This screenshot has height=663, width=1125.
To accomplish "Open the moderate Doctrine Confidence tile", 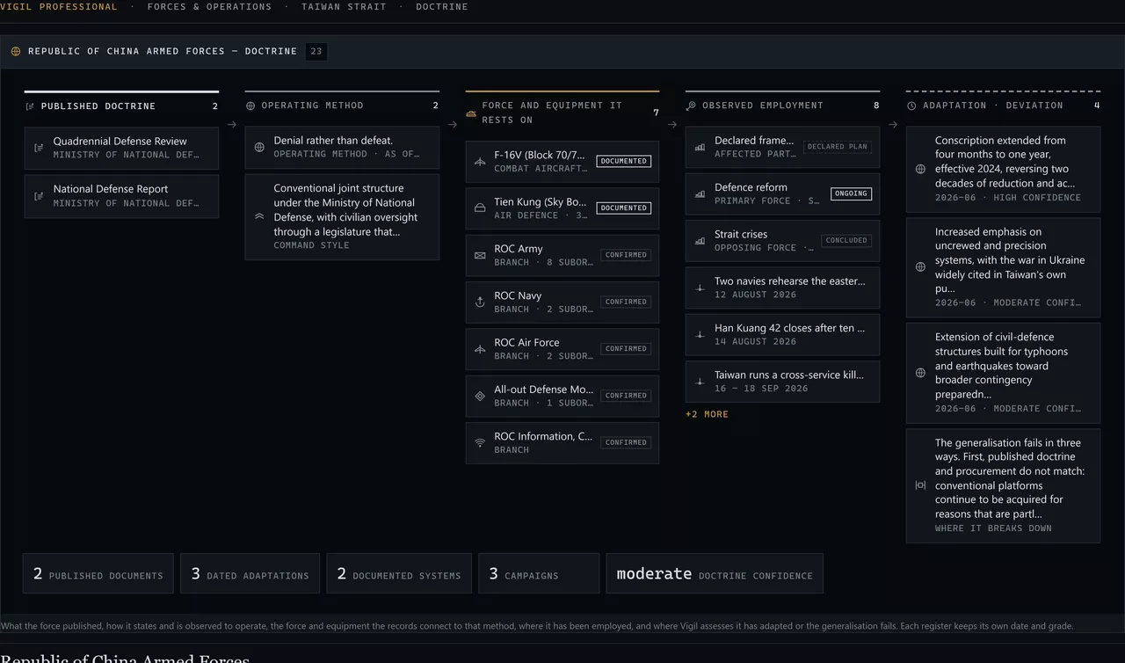I will click(715, 573).
